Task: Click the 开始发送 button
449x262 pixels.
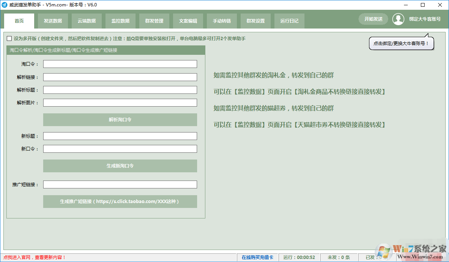Action: coord(374,19)
